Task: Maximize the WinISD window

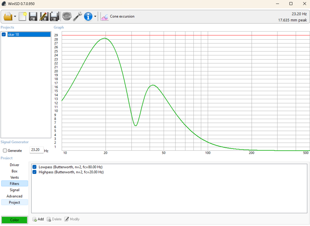Action: 291,4
